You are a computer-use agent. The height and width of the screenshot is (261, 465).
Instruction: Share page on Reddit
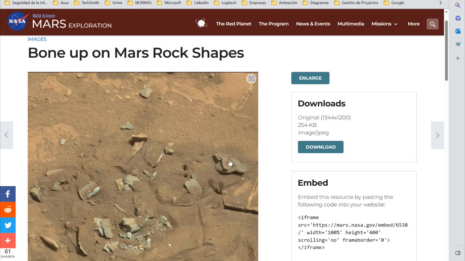pos(8,210)
